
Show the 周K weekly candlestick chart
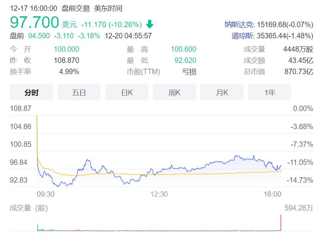(174, 92)
